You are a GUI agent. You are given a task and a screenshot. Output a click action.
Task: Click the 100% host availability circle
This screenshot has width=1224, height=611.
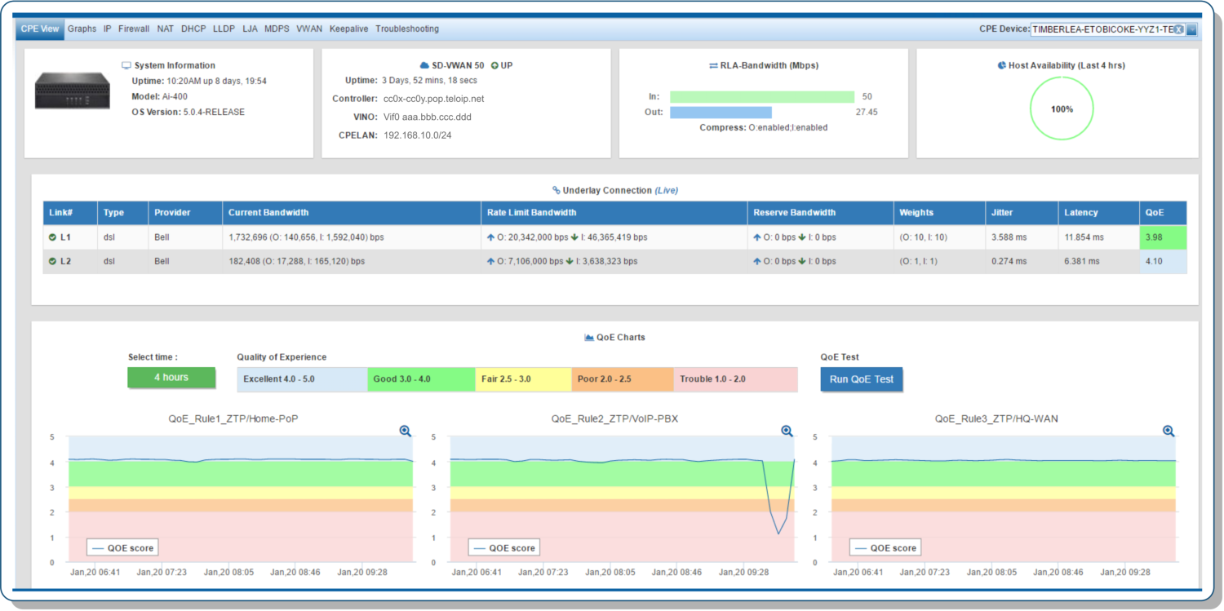1062,109
